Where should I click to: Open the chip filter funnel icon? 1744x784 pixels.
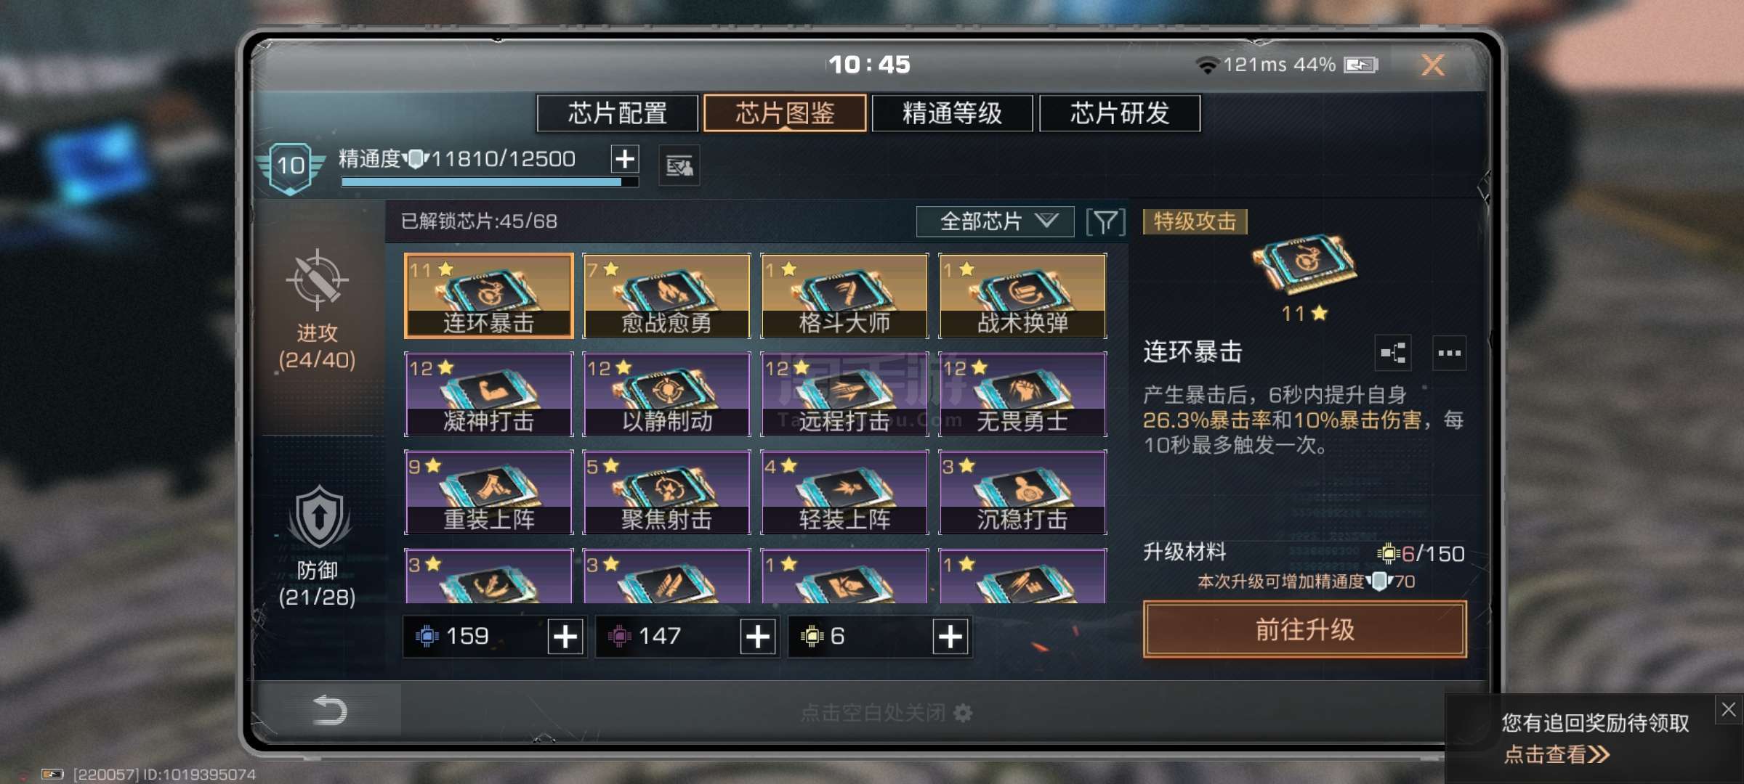pos(1105,222)
